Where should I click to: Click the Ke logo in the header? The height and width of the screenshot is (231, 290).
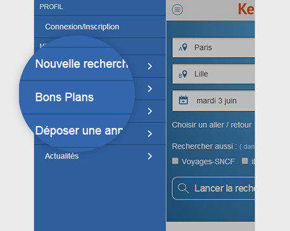tap(246, 9)
